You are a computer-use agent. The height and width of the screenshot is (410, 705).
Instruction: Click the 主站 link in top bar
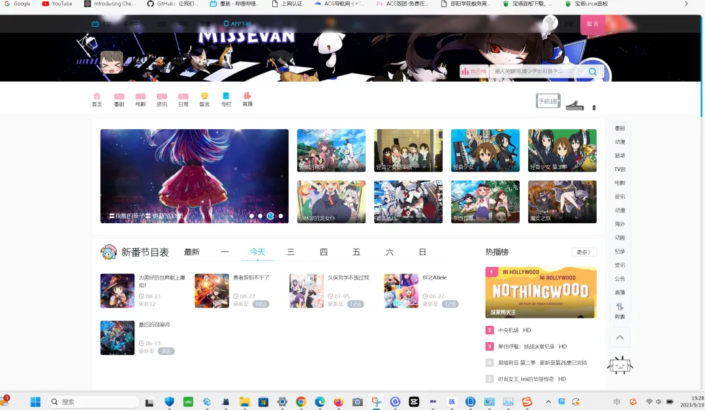pos(102,24)
